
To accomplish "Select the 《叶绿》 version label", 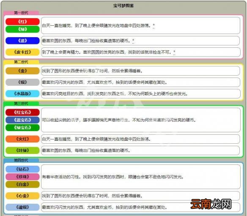I will click(x=22, y=150).
